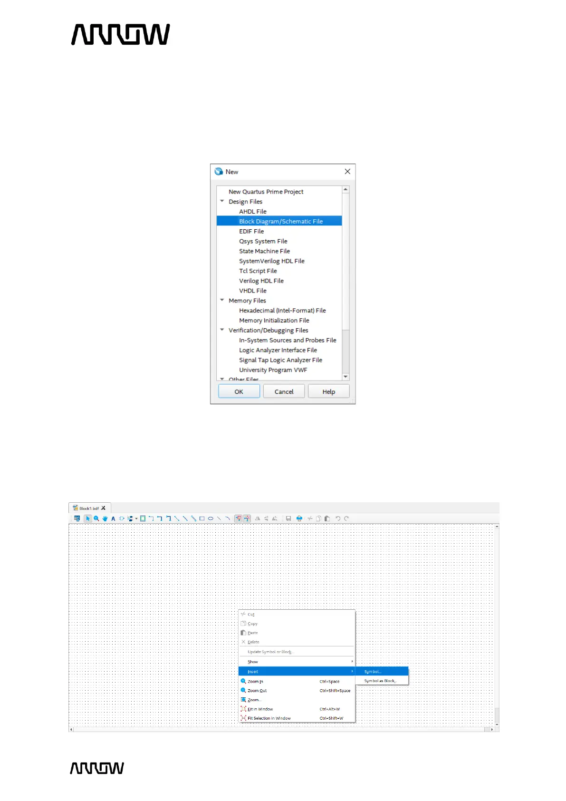The height and width of the screenshot is (801, 566).
Task: Open the Show submenu
Action: (297, 662)
